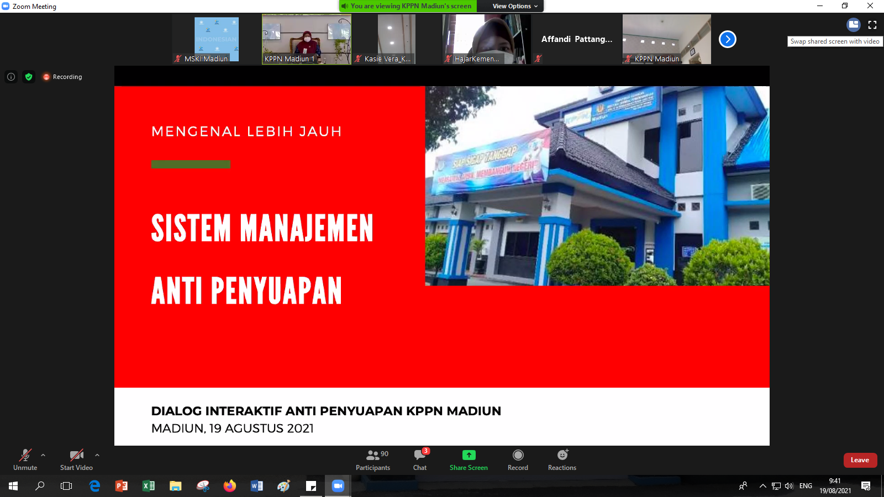
Task: Show next participants with blue arrow
Action: click(728, 39)
